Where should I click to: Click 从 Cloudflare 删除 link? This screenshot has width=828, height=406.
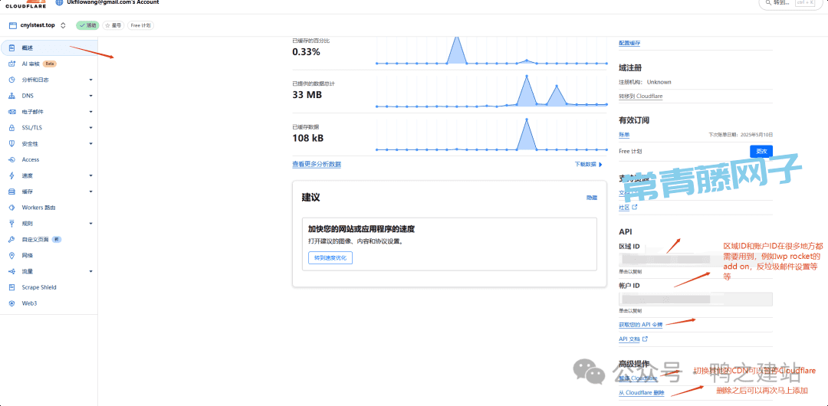point(641,393)
